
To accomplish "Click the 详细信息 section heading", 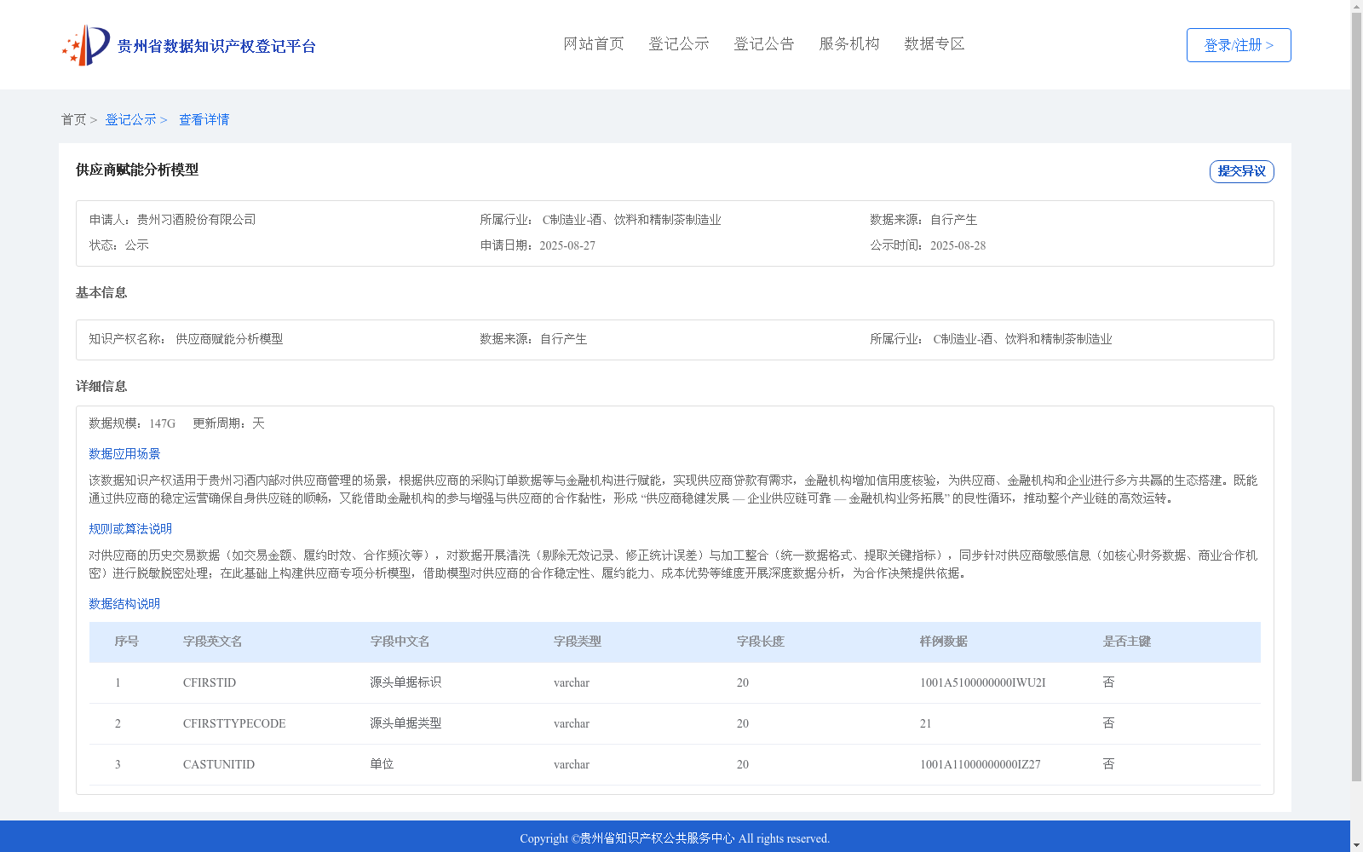I will pyautogui.click(x=101, y=386).
